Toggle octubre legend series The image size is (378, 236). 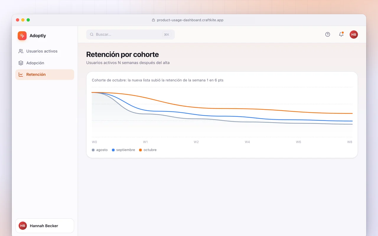pos(148,150)
